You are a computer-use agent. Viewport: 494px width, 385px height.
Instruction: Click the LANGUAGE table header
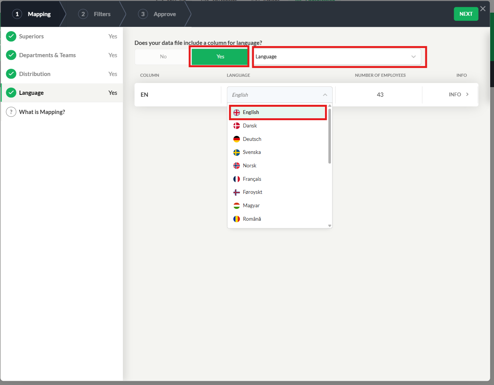238,75
